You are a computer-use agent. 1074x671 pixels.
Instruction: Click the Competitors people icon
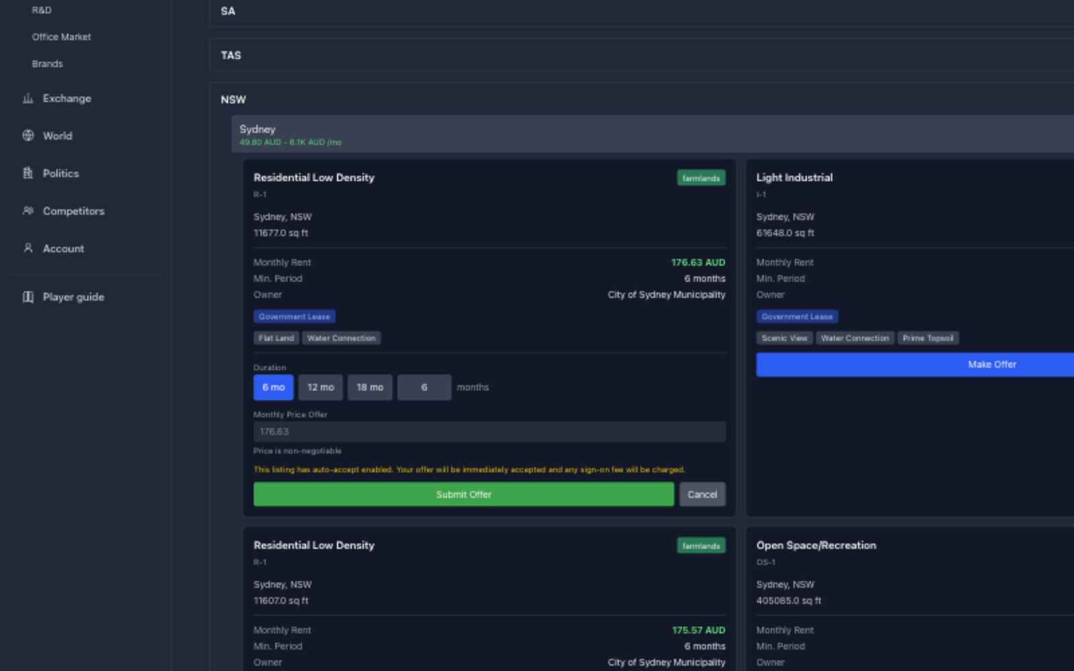[28, 211]
